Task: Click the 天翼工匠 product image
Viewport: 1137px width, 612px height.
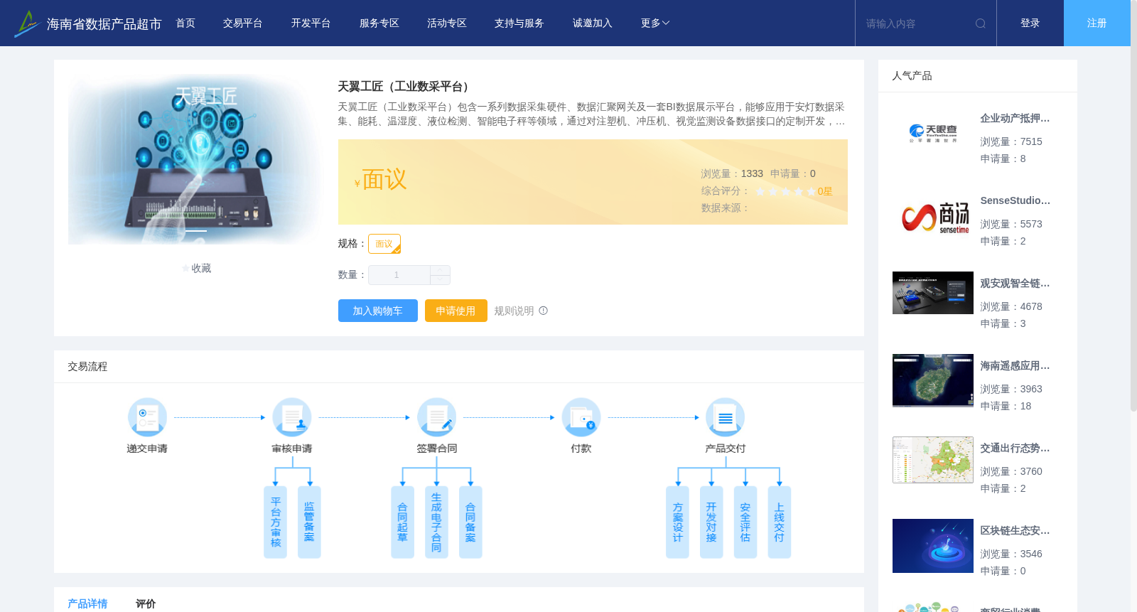Action: click(x=195, y=159)
